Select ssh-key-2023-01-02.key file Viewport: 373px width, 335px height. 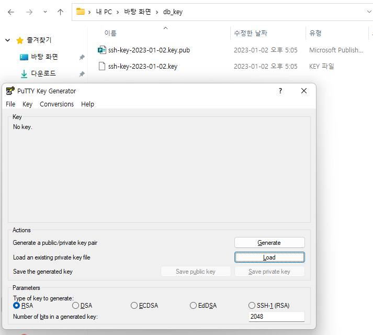coord(143,66)
